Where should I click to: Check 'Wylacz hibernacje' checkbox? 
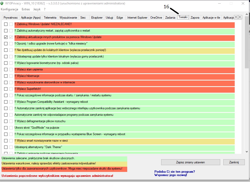6,76
